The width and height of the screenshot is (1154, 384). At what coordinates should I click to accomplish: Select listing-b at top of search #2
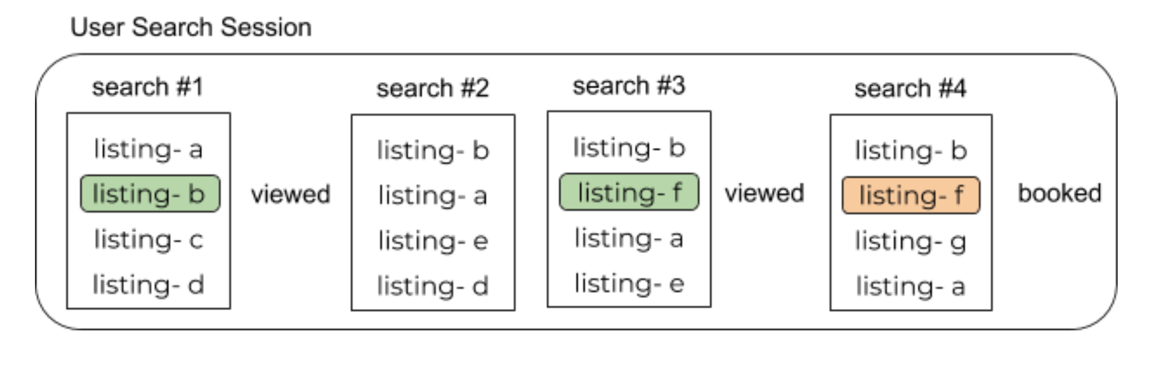pos(432,150)
